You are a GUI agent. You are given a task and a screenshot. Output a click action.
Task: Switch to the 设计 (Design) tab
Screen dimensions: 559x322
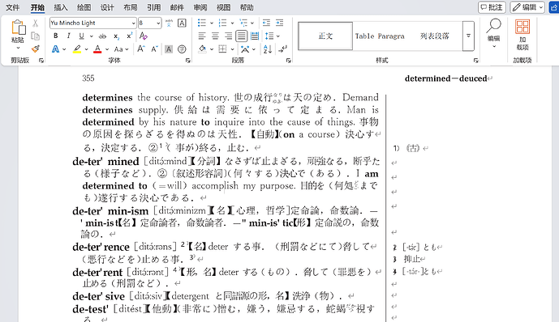coord(107,7)
